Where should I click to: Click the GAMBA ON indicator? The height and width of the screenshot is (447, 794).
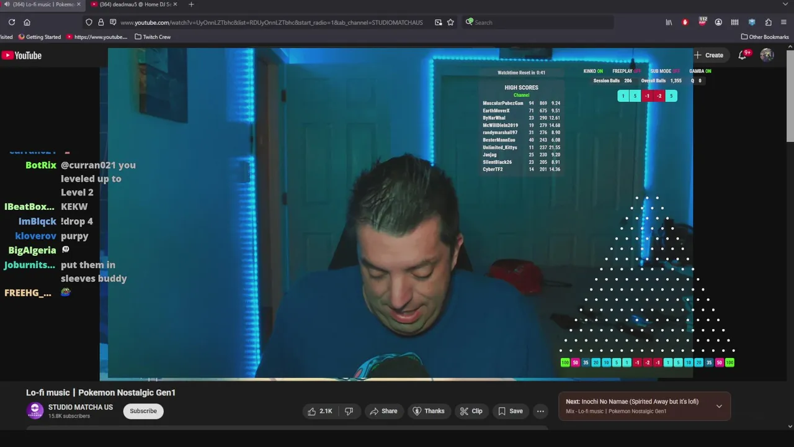[700, 71]
